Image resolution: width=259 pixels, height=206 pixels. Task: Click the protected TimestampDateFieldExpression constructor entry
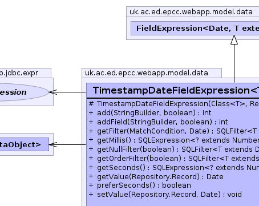tap(174, 104)
